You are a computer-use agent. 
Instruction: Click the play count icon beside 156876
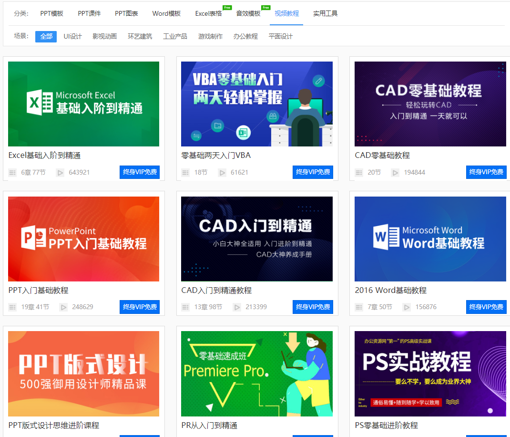[x=407, y=307]
